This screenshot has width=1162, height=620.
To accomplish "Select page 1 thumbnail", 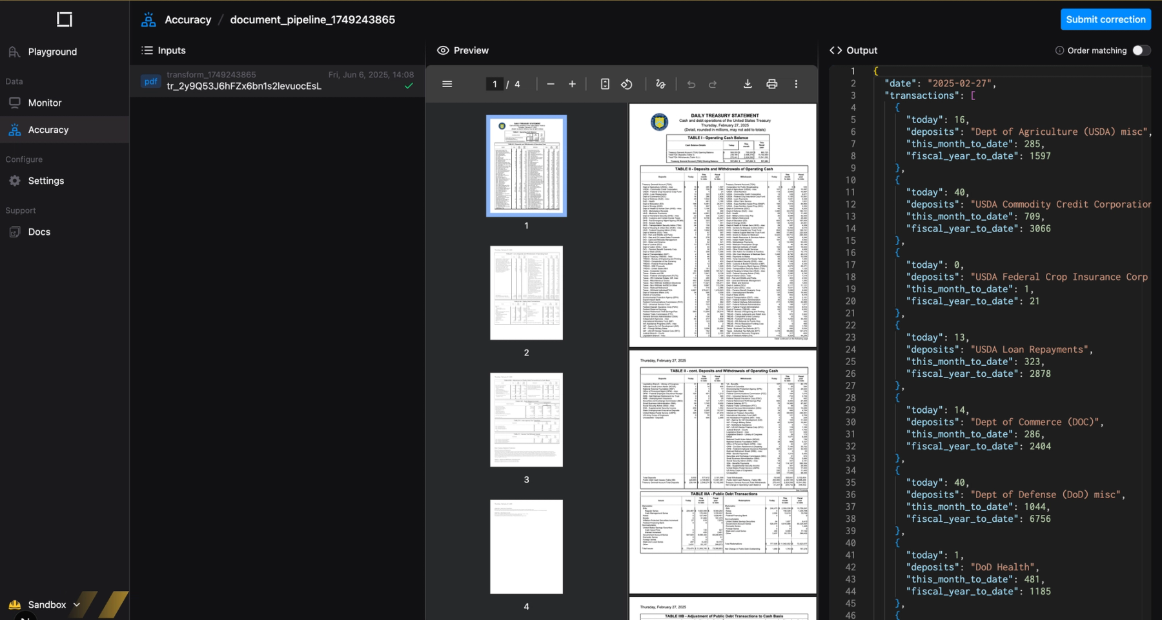I will [x=526, y=166].
